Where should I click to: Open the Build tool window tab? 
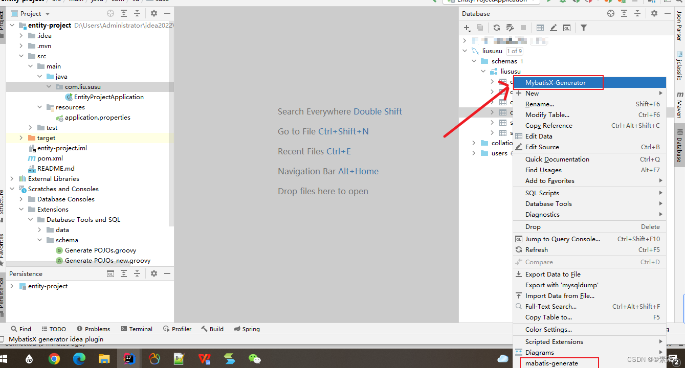click(212, 329)
